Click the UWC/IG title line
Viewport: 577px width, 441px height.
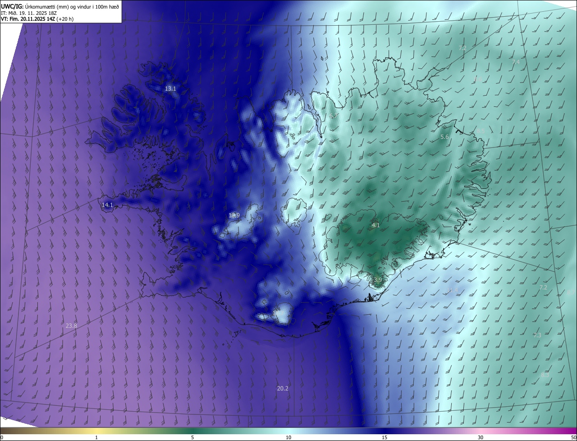pos(60,6)
